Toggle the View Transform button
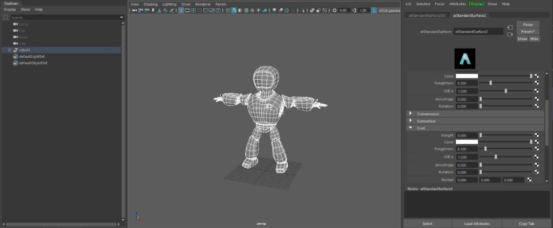The image size is (553, 228). [374, 11]
